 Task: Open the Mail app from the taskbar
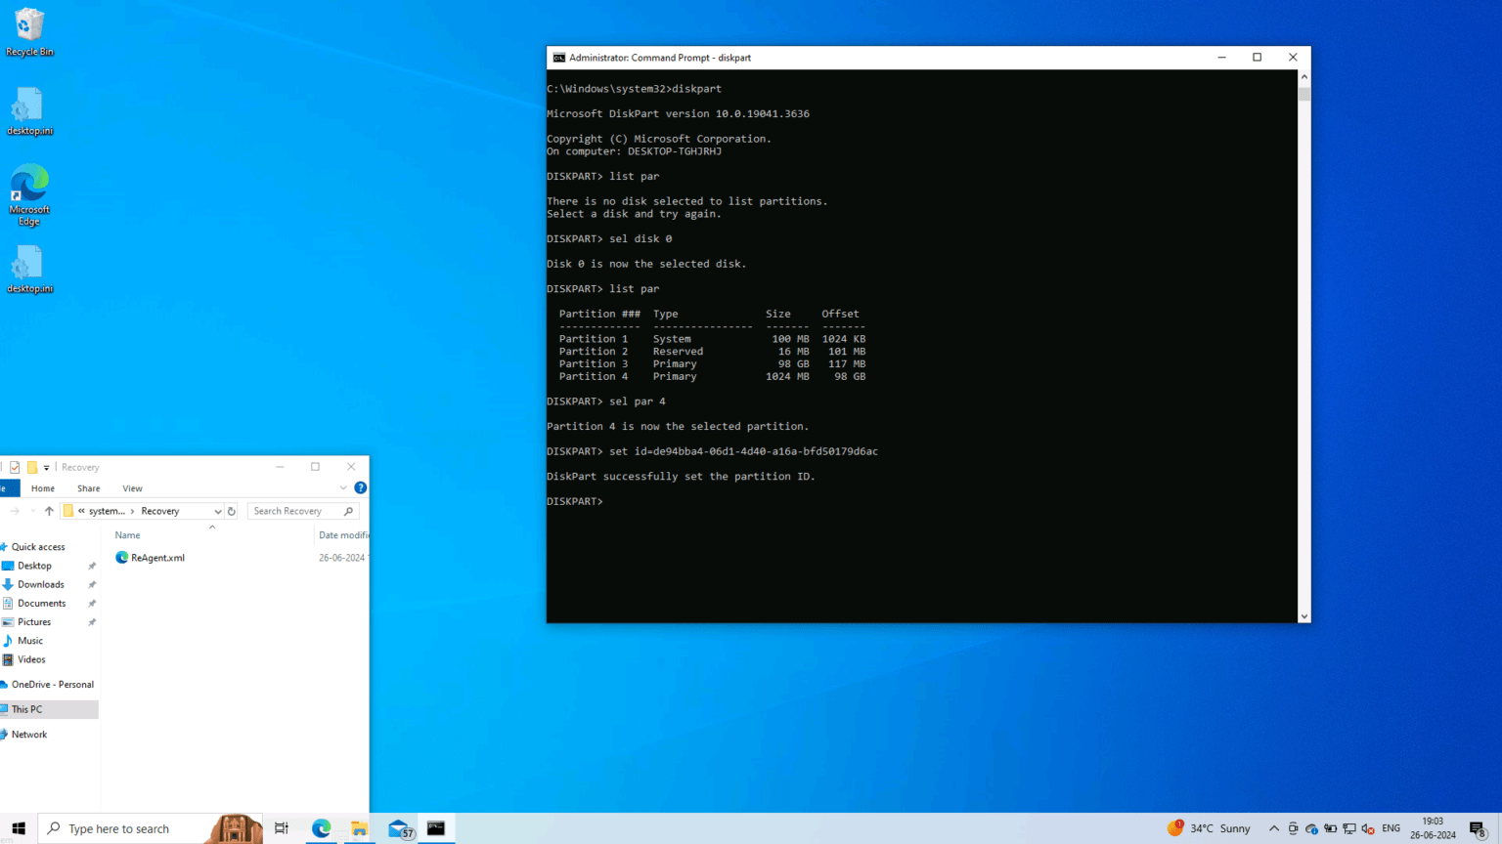397,828
